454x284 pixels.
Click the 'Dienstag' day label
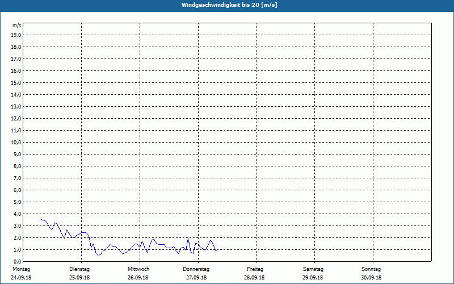point(79,269)
